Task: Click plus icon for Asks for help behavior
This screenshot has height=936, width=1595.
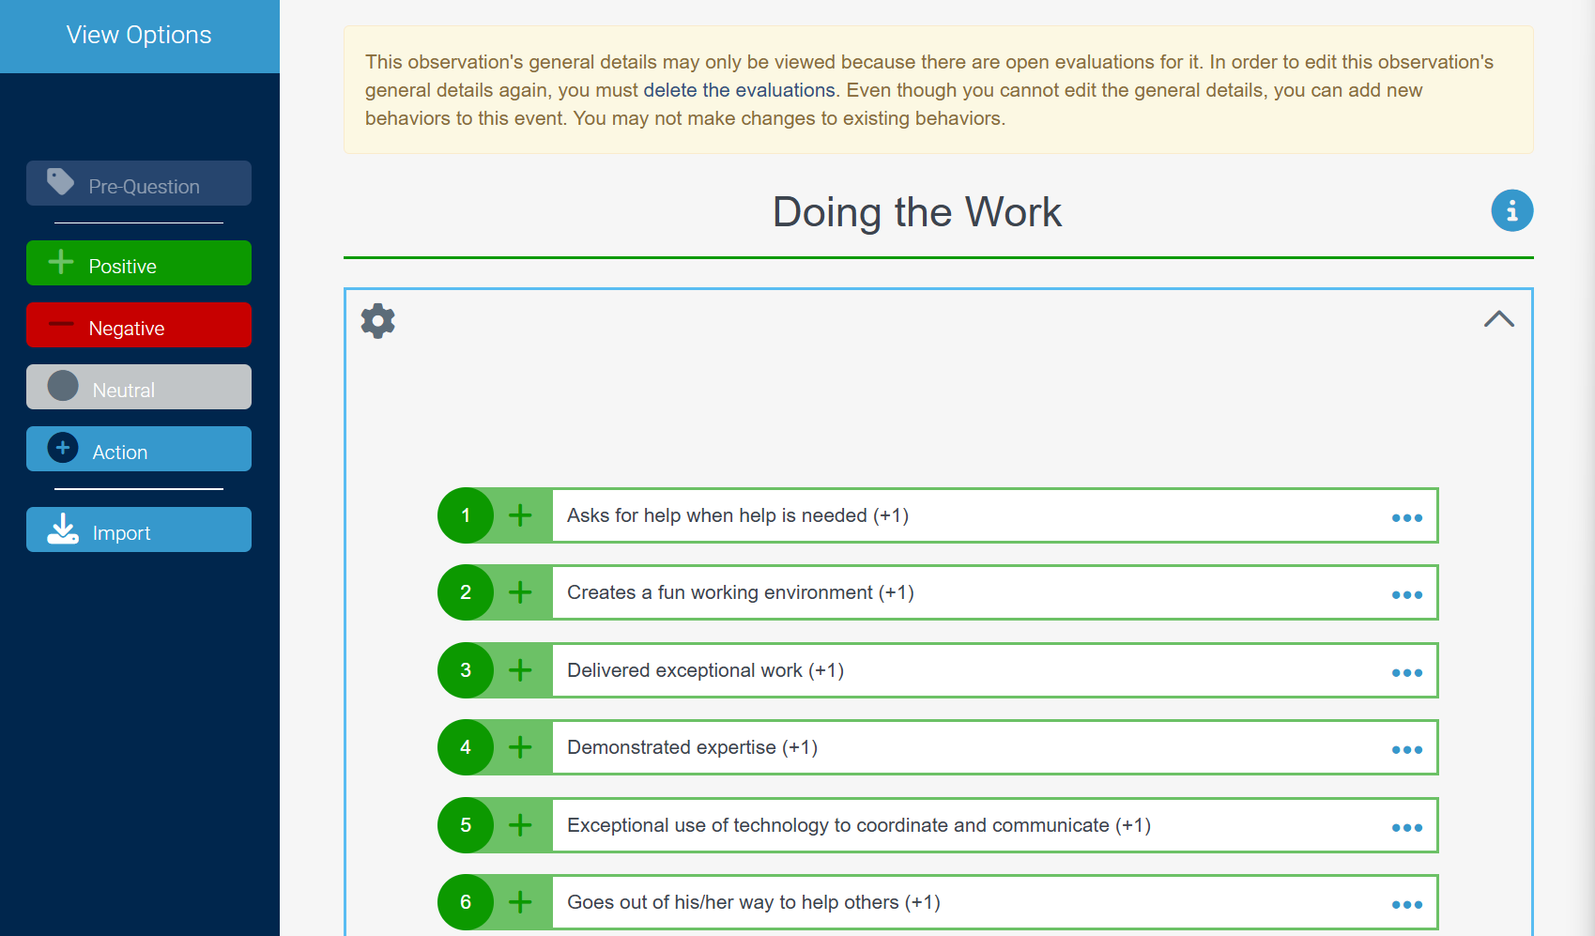Action: click(x=520, y=515)
